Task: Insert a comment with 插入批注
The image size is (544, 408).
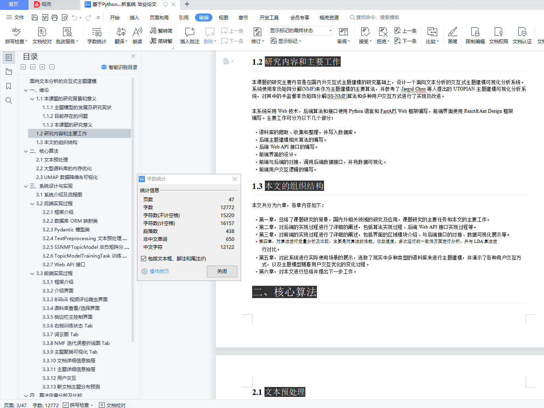Action: pos(190,35)
